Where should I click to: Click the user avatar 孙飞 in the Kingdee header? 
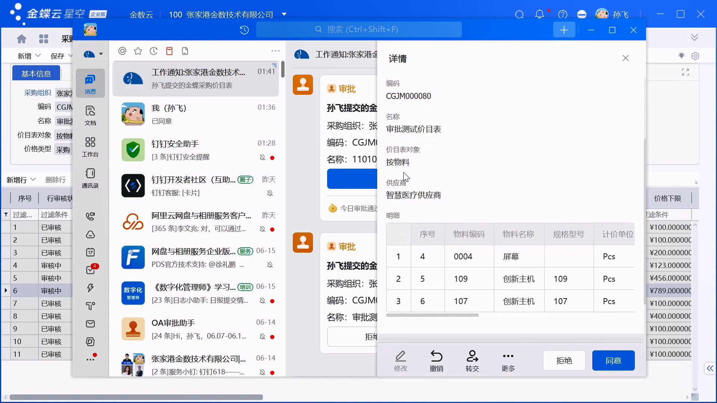602,14
